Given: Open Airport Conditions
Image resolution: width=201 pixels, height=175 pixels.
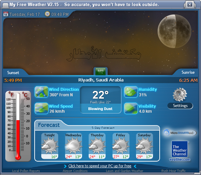Looking at the screenshot, I should pyautogui.click(x=75, y=171).
